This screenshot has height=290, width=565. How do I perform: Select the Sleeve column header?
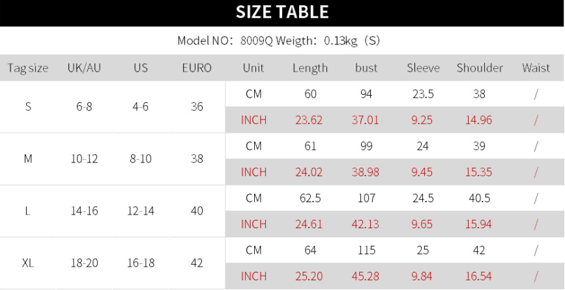(x=424, y=68)
